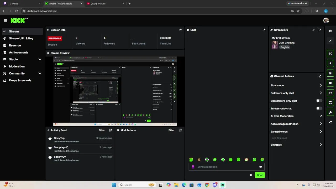The width and height of the screenshot is (336, 189).
Task: Click follower name OpeyTup
Action: 59,138
